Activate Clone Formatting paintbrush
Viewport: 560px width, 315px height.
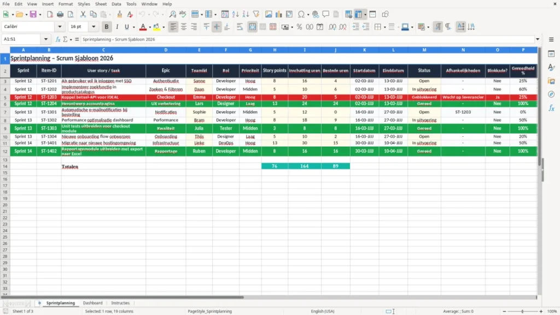click(120, 14)
